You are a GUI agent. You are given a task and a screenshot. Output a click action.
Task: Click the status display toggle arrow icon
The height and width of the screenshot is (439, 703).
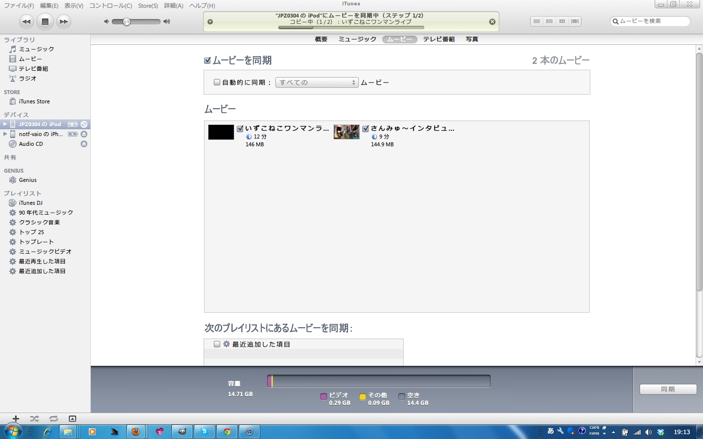click(x=210, y=21)
